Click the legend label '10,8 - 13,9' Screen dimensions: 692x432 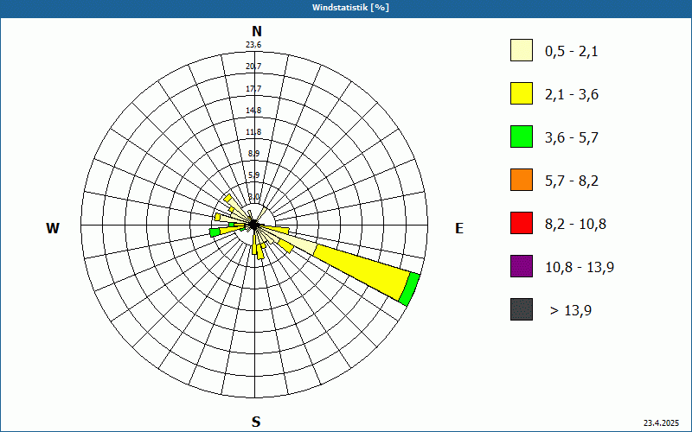tap(580, 268)
